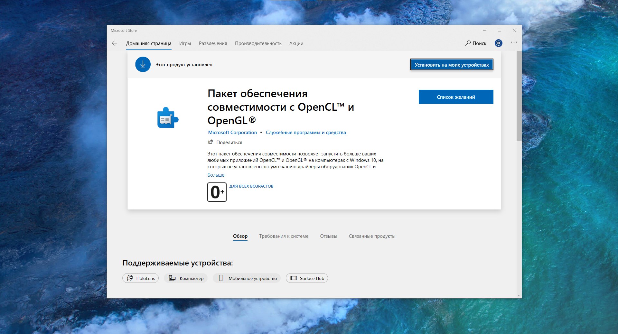This screenshot has width=618, height=334.
Task: Click the Поддерживаемые устройства heading
Action: (177, 263)
